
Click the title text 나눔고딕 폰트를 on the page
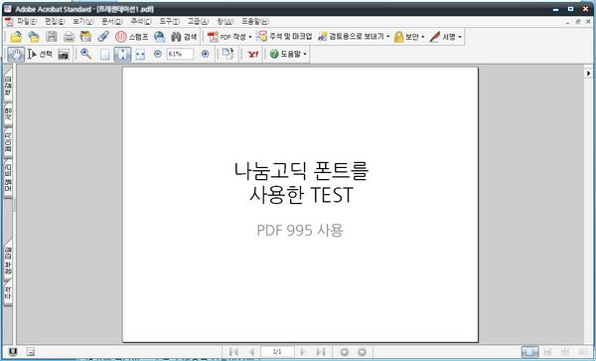coord(301,171)
